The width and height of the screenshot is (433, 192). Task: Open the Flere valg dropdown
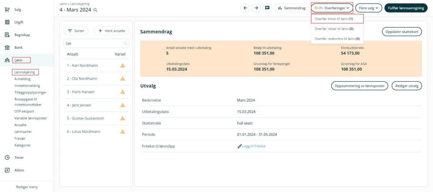point(368,8)
